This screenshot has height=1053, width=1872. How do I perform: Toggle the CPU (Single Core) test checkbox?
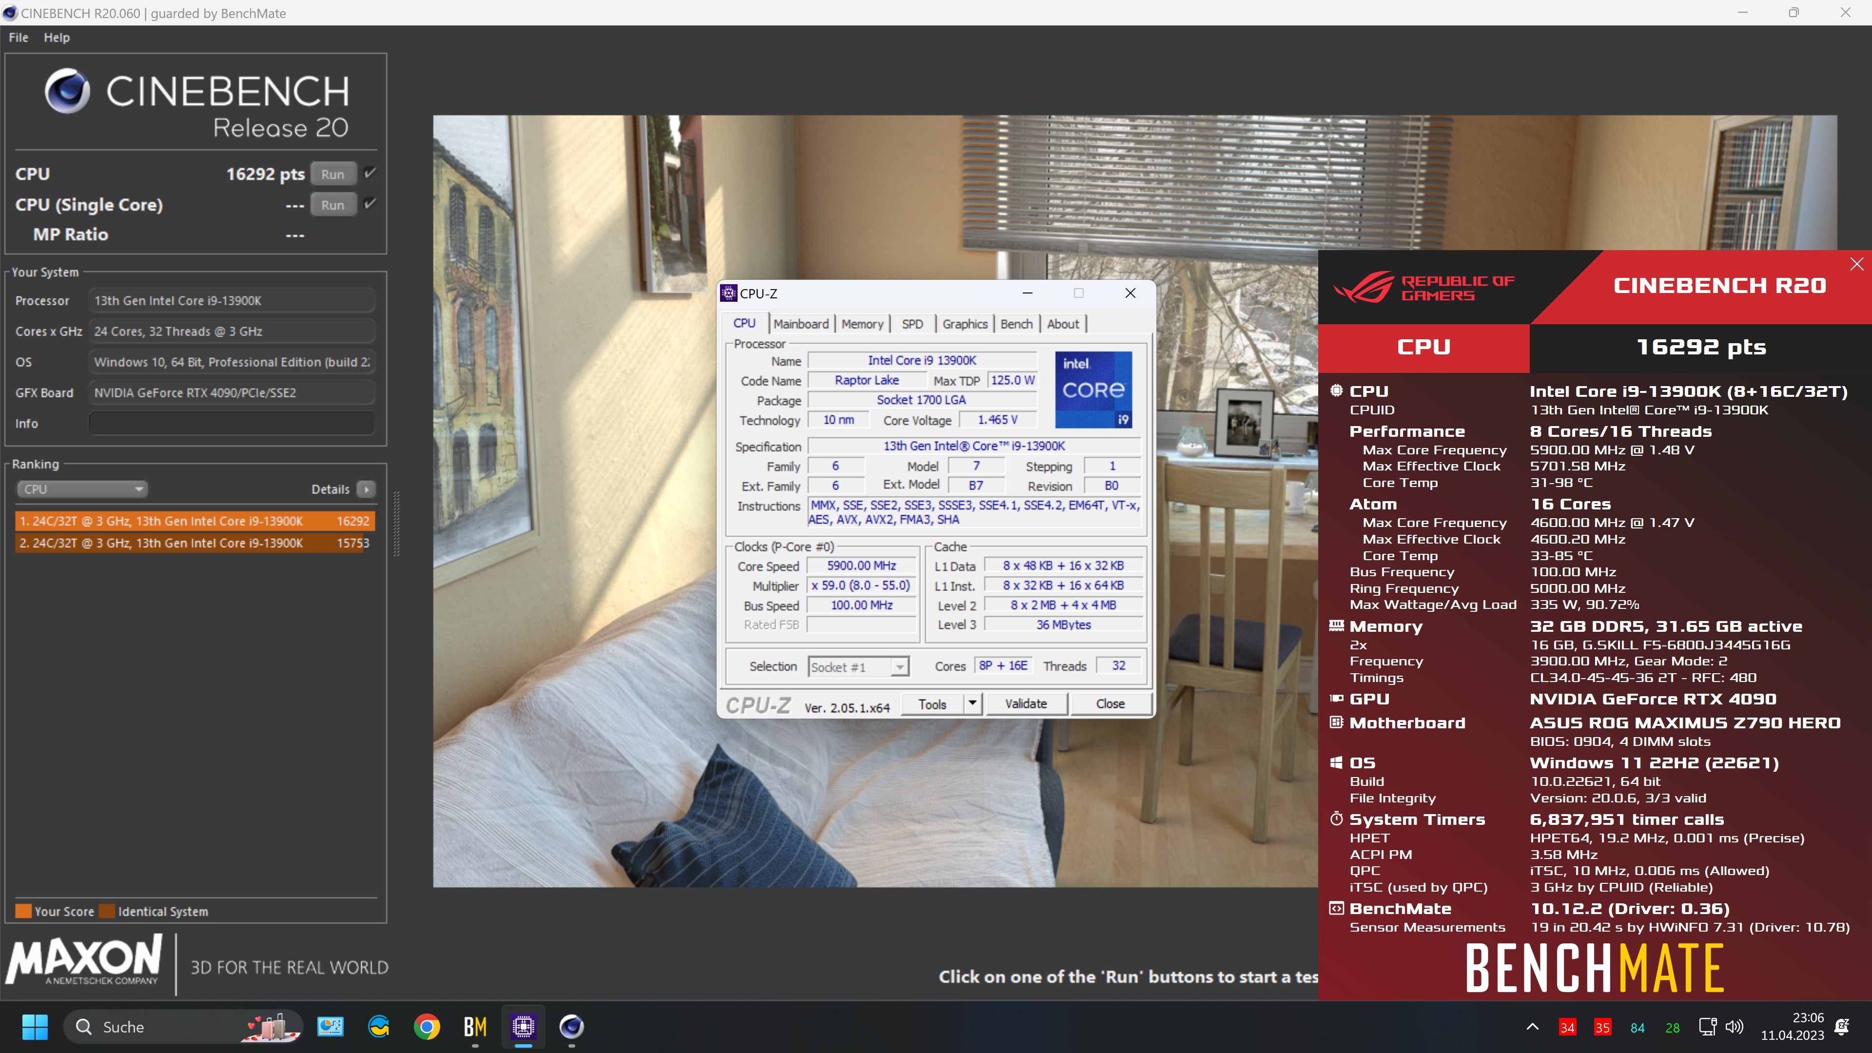370,203
